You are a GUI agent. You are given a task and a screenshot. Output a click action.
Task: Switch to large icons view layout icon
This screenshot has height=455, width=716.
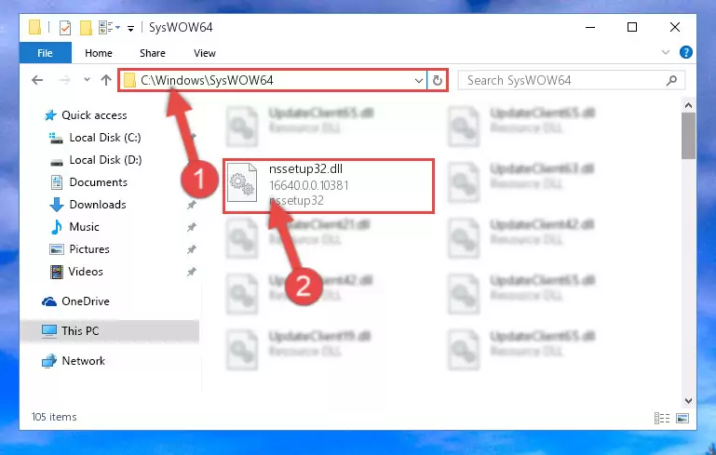(x=682, y=418)
